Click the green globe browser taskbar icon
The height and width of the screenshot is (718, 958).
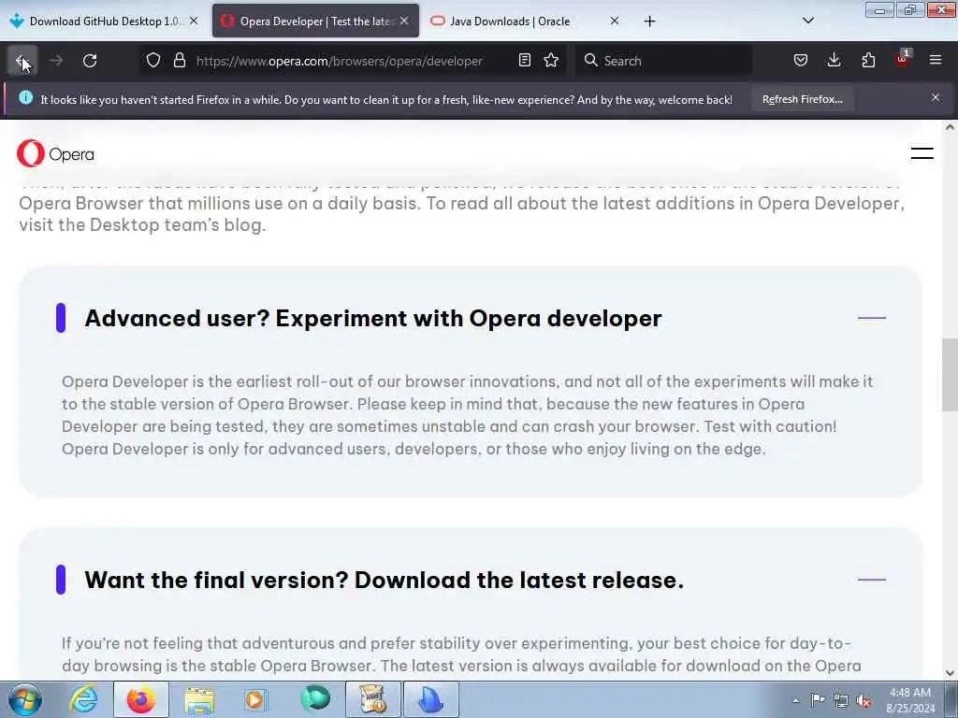pyautogui.click(x=314, y=699)
